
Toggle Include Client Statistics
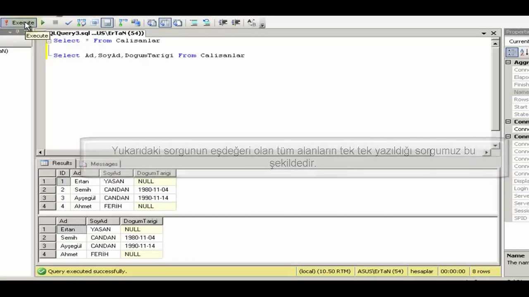pyautogui.click(x=136, y=23)
